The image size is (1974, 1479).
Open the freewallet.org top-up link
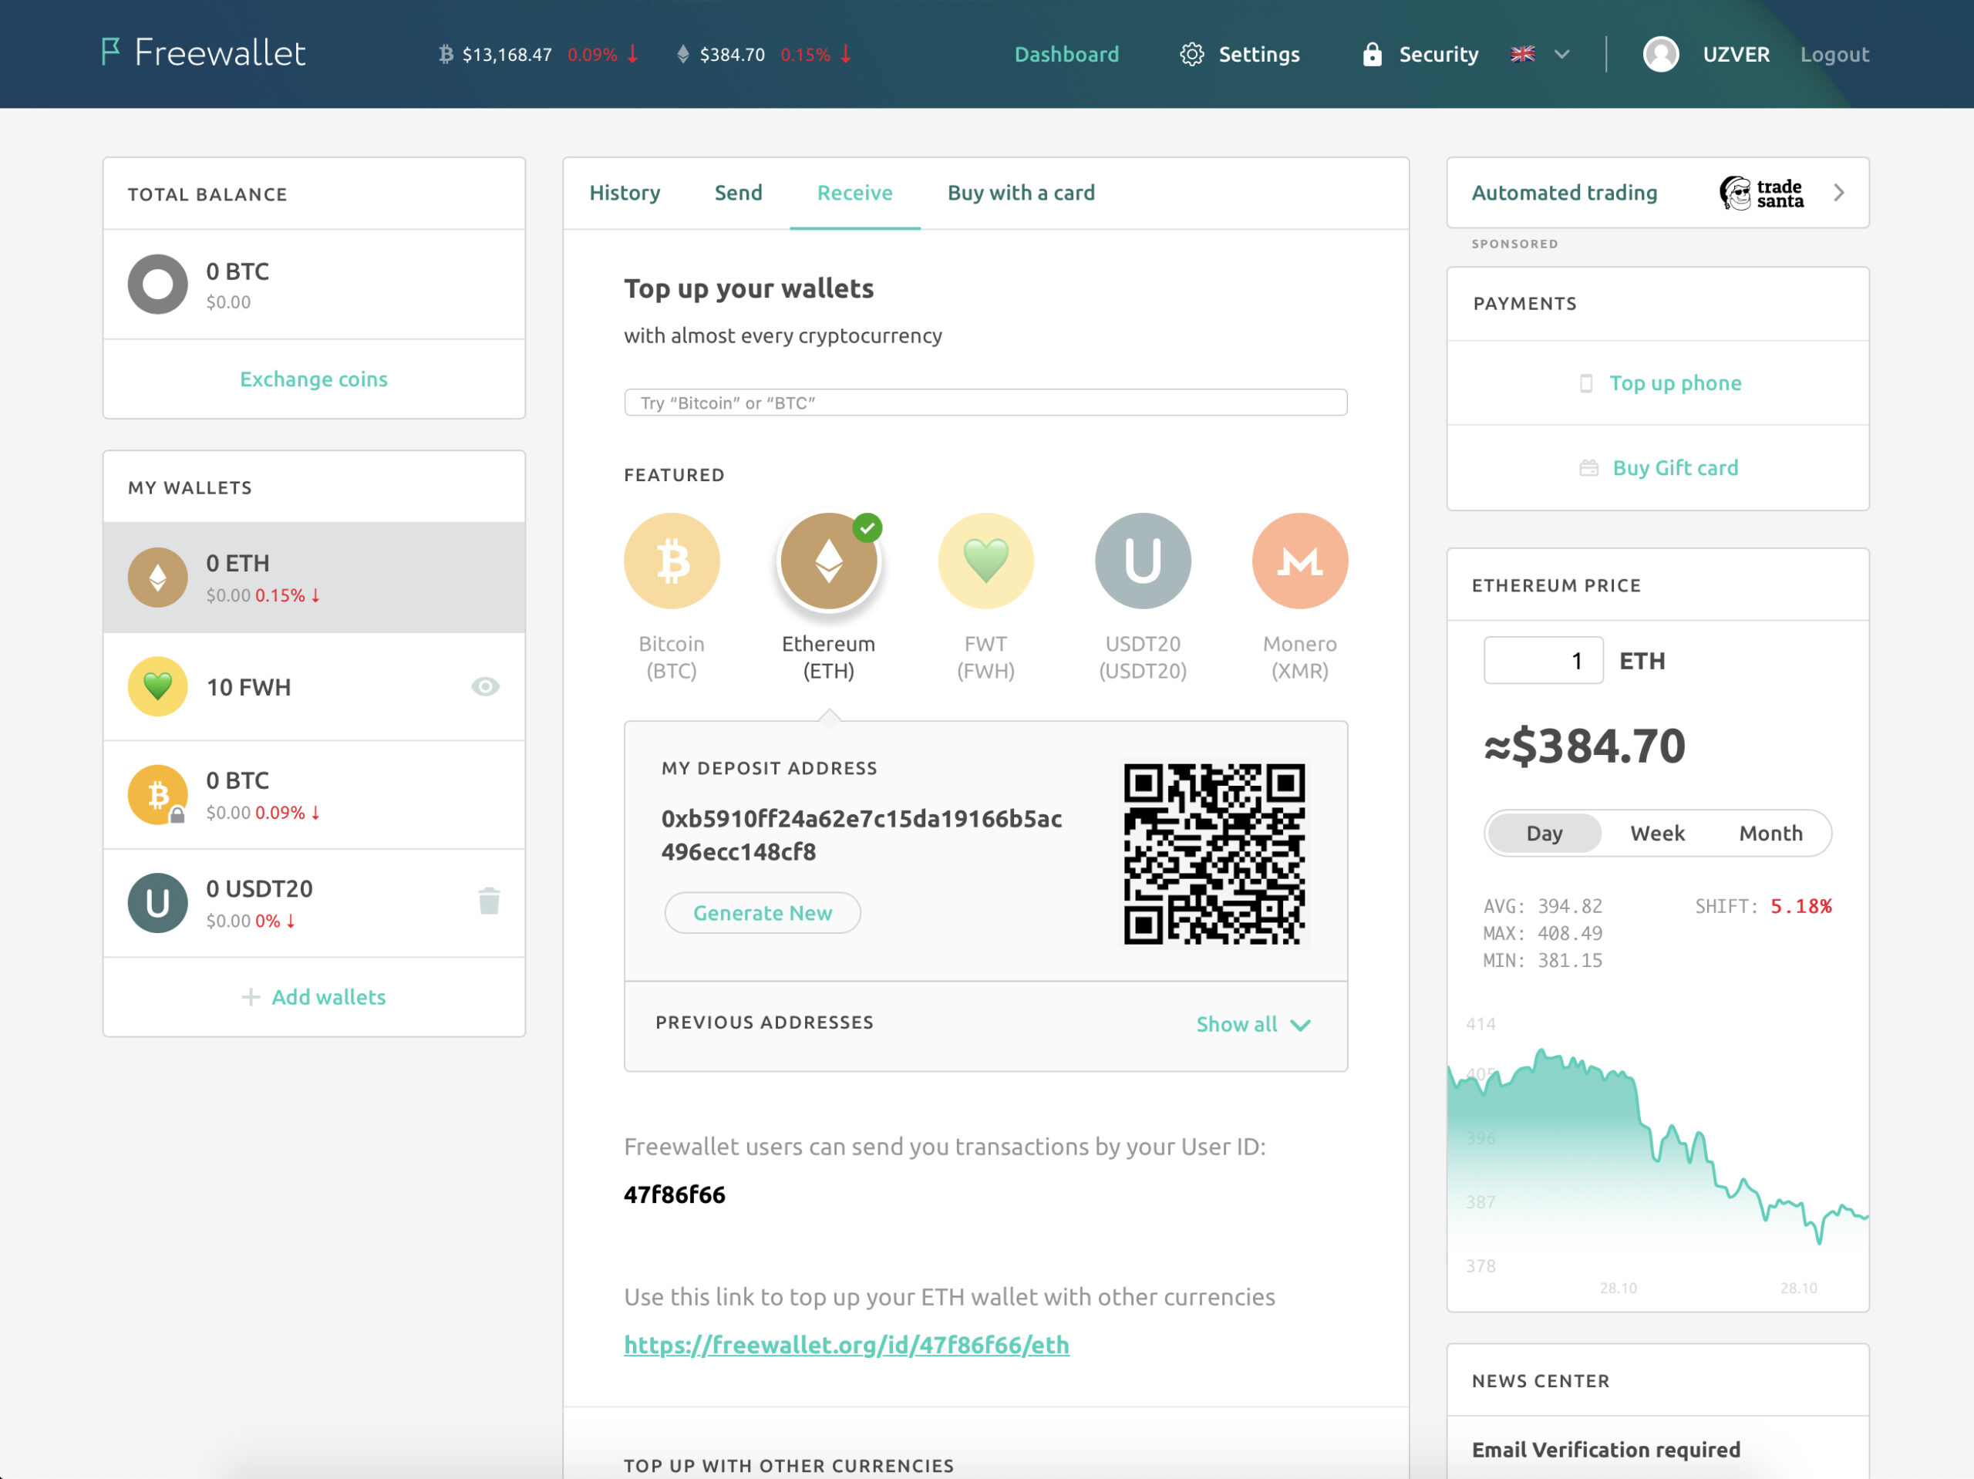(x=847, y=1345)
